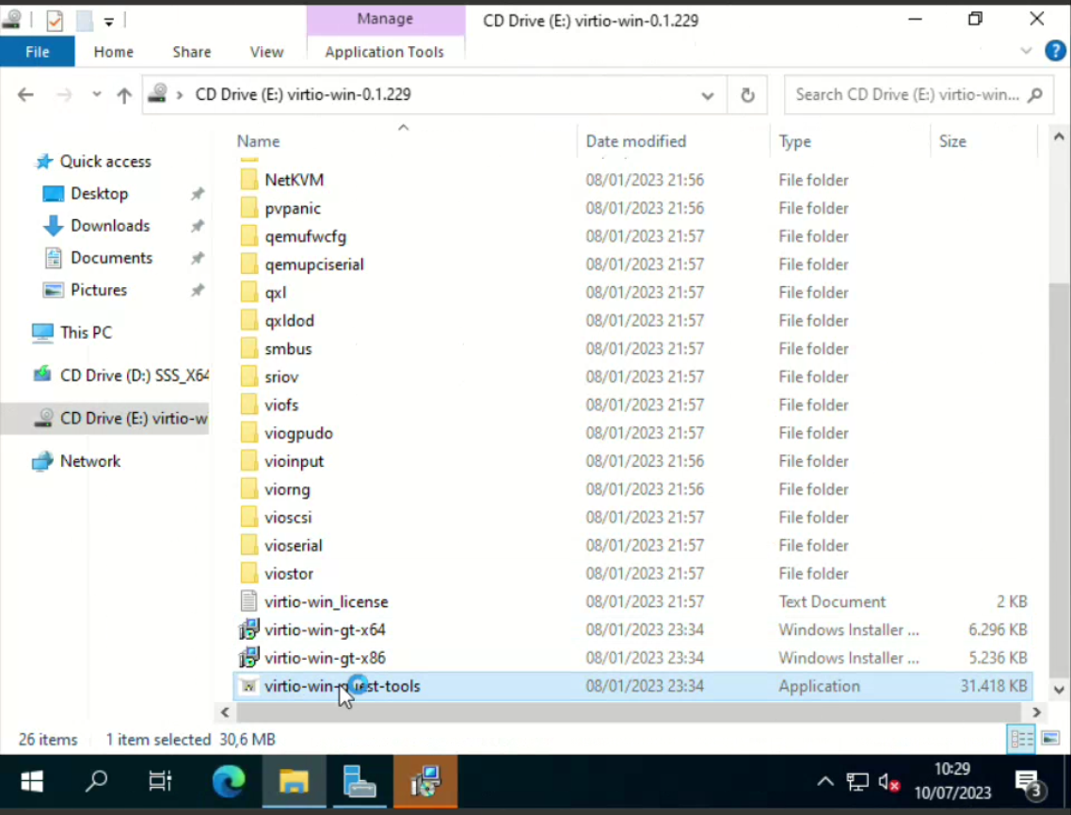Refresh the current folder view
This screenshot has height=815, width=1071.
pyautogui.click(x=747, y=95)
